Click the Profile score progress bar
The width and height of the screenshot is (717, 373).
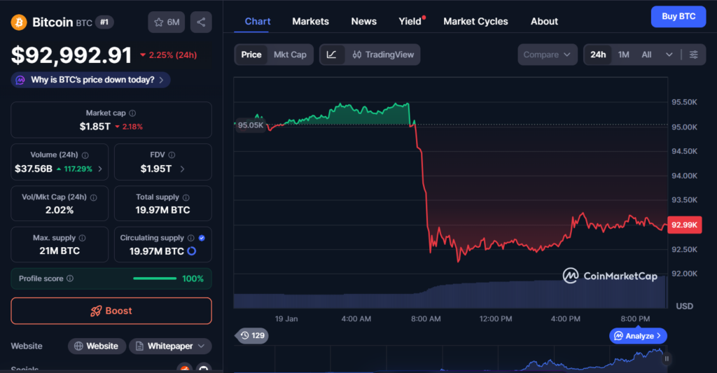[155, 279]
